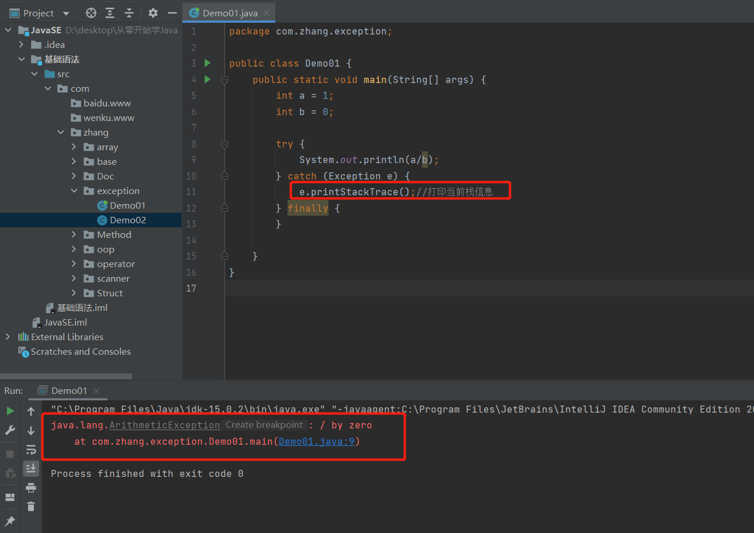Run class Demo01 from the line 3 gutter arrow

(207, 63)
